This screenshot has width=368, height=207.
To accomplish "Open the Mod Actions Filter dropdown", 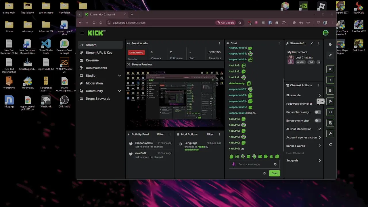I will [210, 134].
